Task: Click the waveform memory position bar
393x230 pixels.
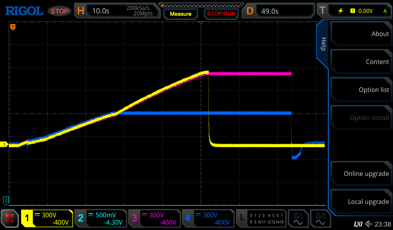Action: click(x=201, y=5)
